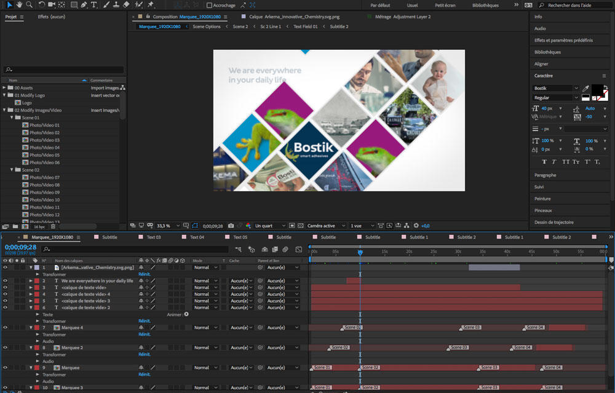This screenshot has height=393, width=615.
Task: Open the Caméra active view dropdown
Action: (x=327, y=226)
